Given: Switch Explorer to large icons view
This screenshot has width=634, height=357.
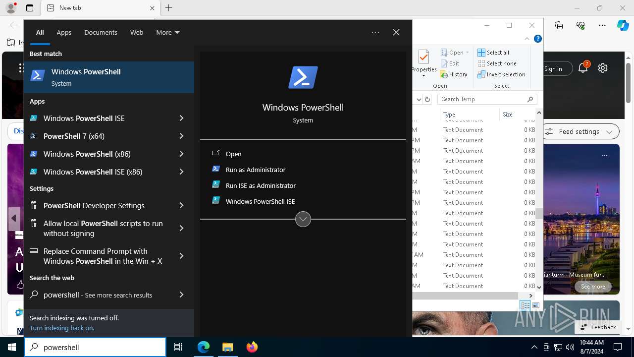Looking at the screenshot, I should (x=536, y=305).
